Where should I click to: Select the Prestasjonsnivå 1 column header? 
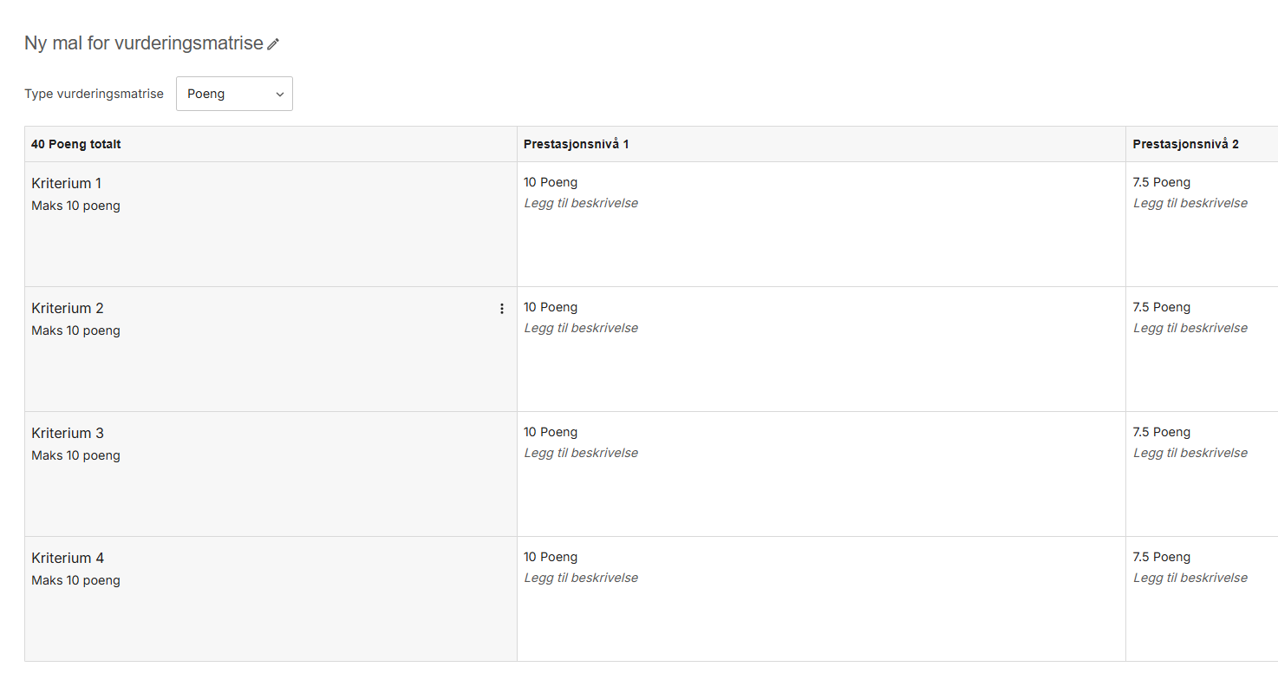point(577,144)
